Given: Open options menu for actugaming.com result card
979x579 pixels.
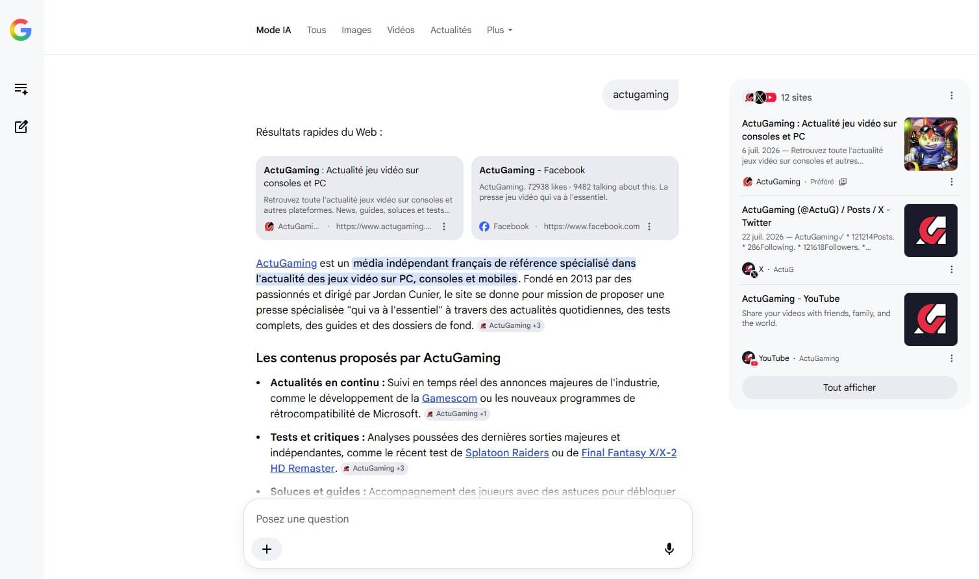Looking at the screenshot, I should (444, 227).
